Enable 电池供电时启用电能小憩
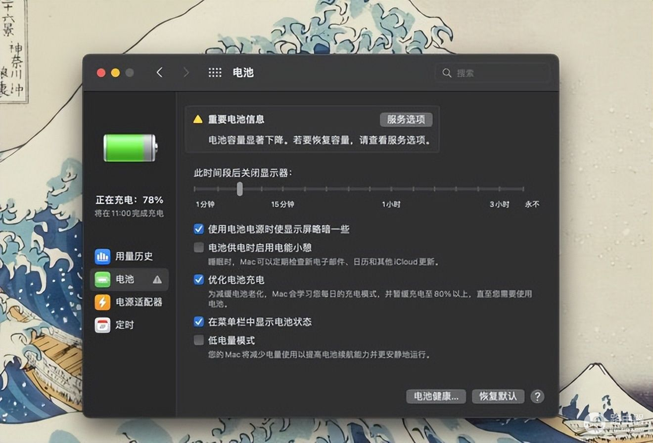The width and height of the screenshot is (653, 443). (x=198, y=247)
